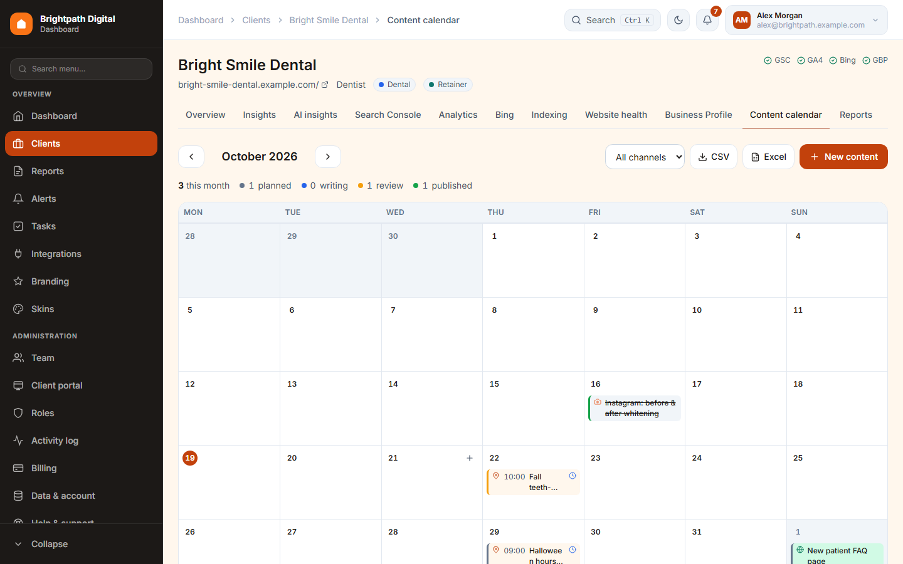Go to the previous month

click(191, 157)
